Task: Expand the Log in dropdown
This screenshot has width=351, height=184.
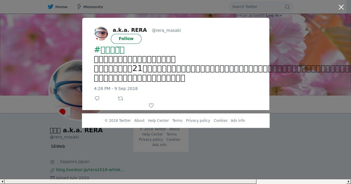Action: coord(274,15)
